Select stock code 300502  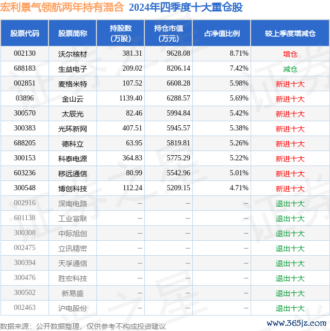tap(25, 293)
